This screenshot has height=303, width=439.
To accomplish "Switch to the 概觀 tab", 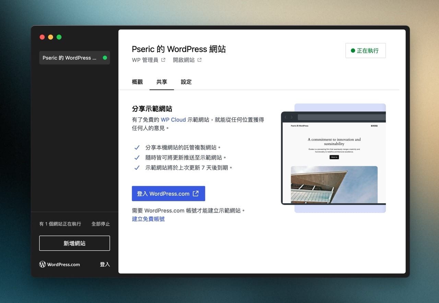I will (137, 82).
